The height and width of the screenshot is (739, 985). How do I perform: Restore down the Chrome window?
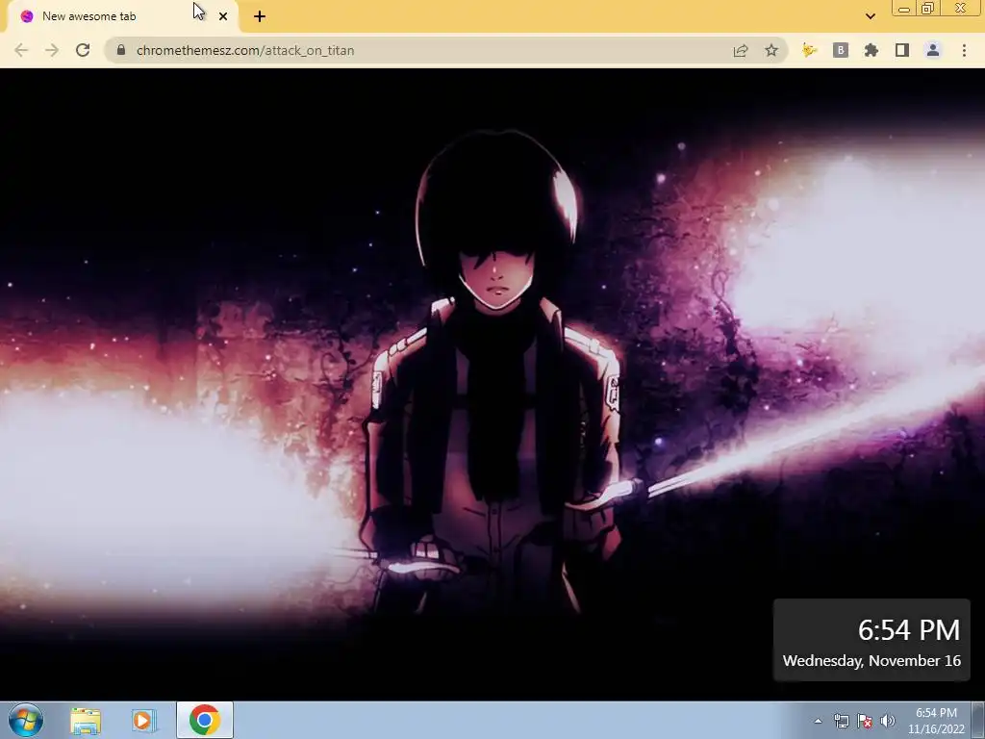[x=928, y=8]
